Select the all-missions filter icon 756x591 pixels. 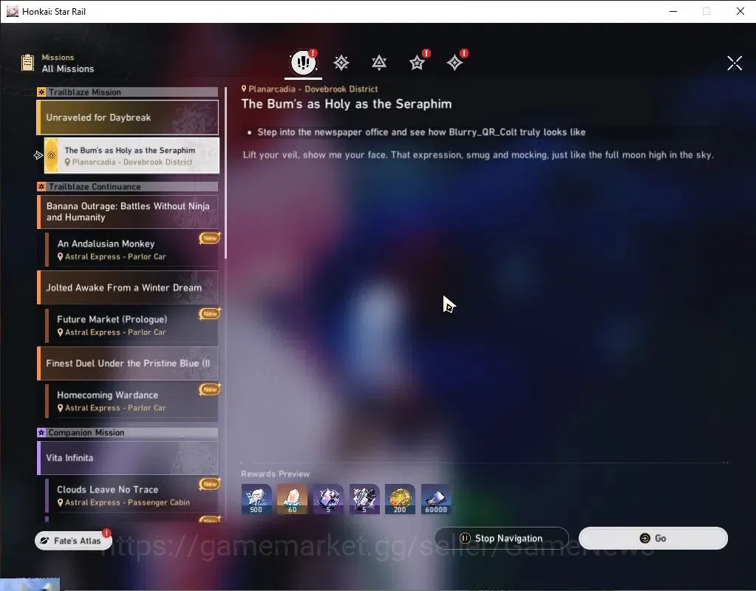(x=303, y=62)
